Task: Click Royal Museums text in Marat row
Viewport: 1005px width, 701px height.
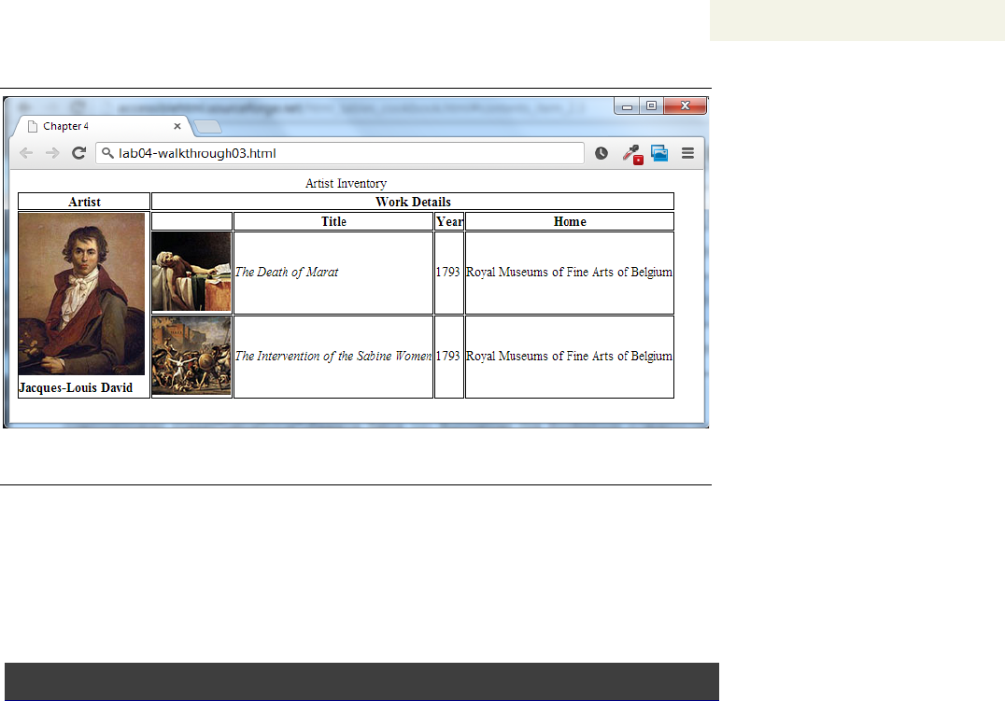Action: pos(569,273)
